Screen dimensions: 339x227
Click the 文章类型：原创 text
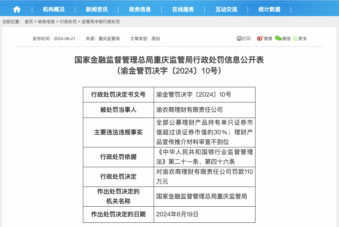click(x=145, y=39)
